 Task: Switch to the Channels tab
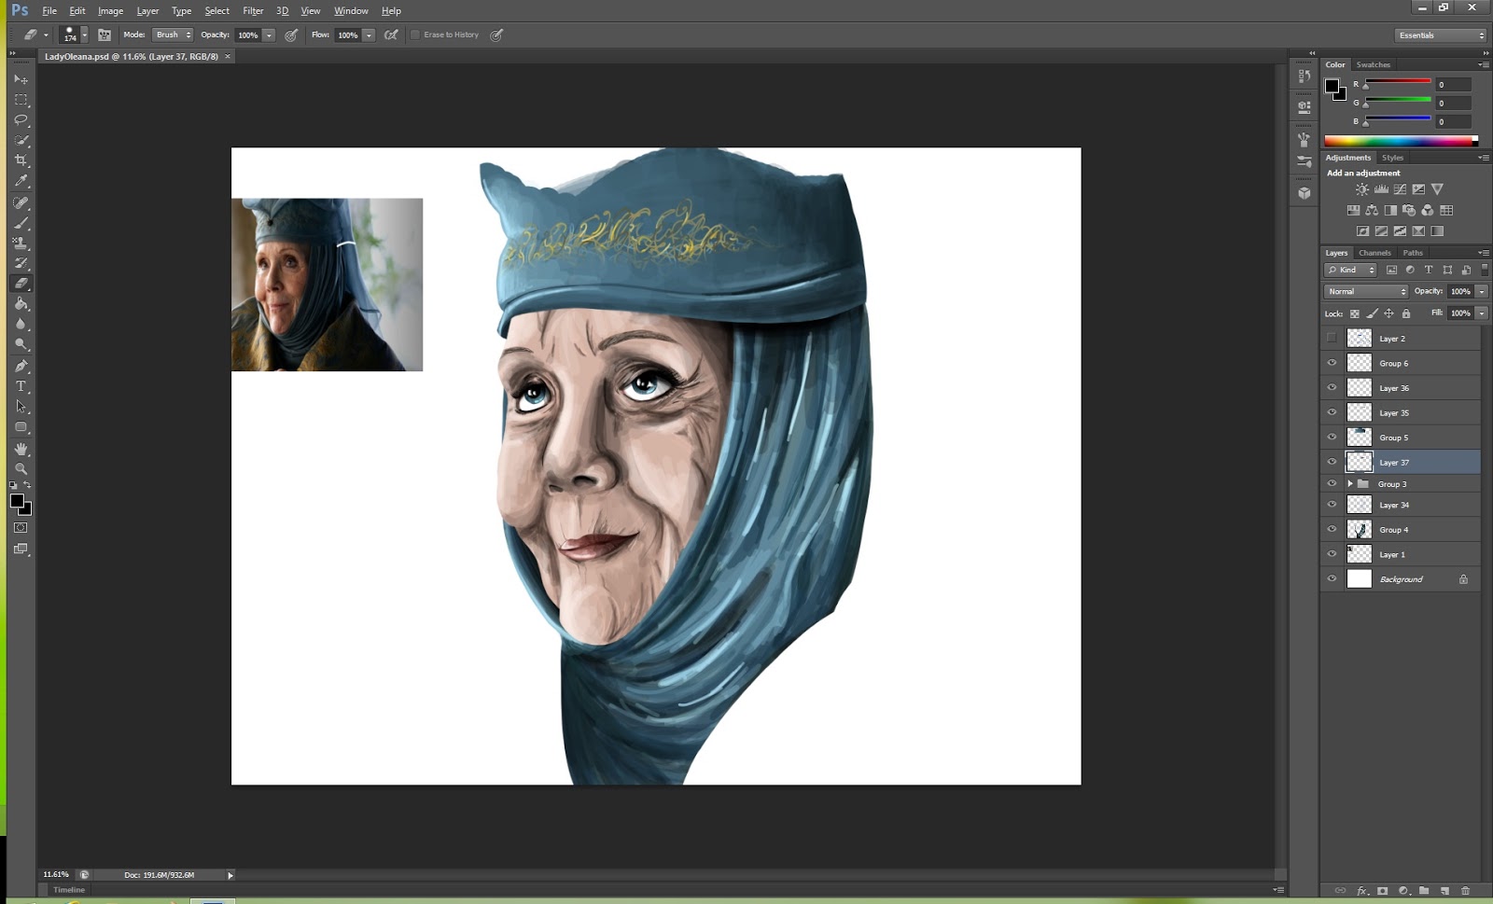[1374, 253]
